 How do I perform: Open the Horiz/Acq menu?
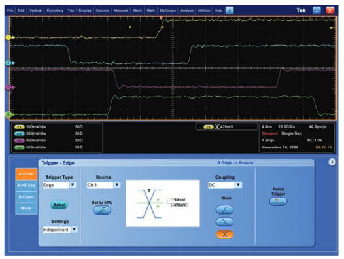pos(55,10)
